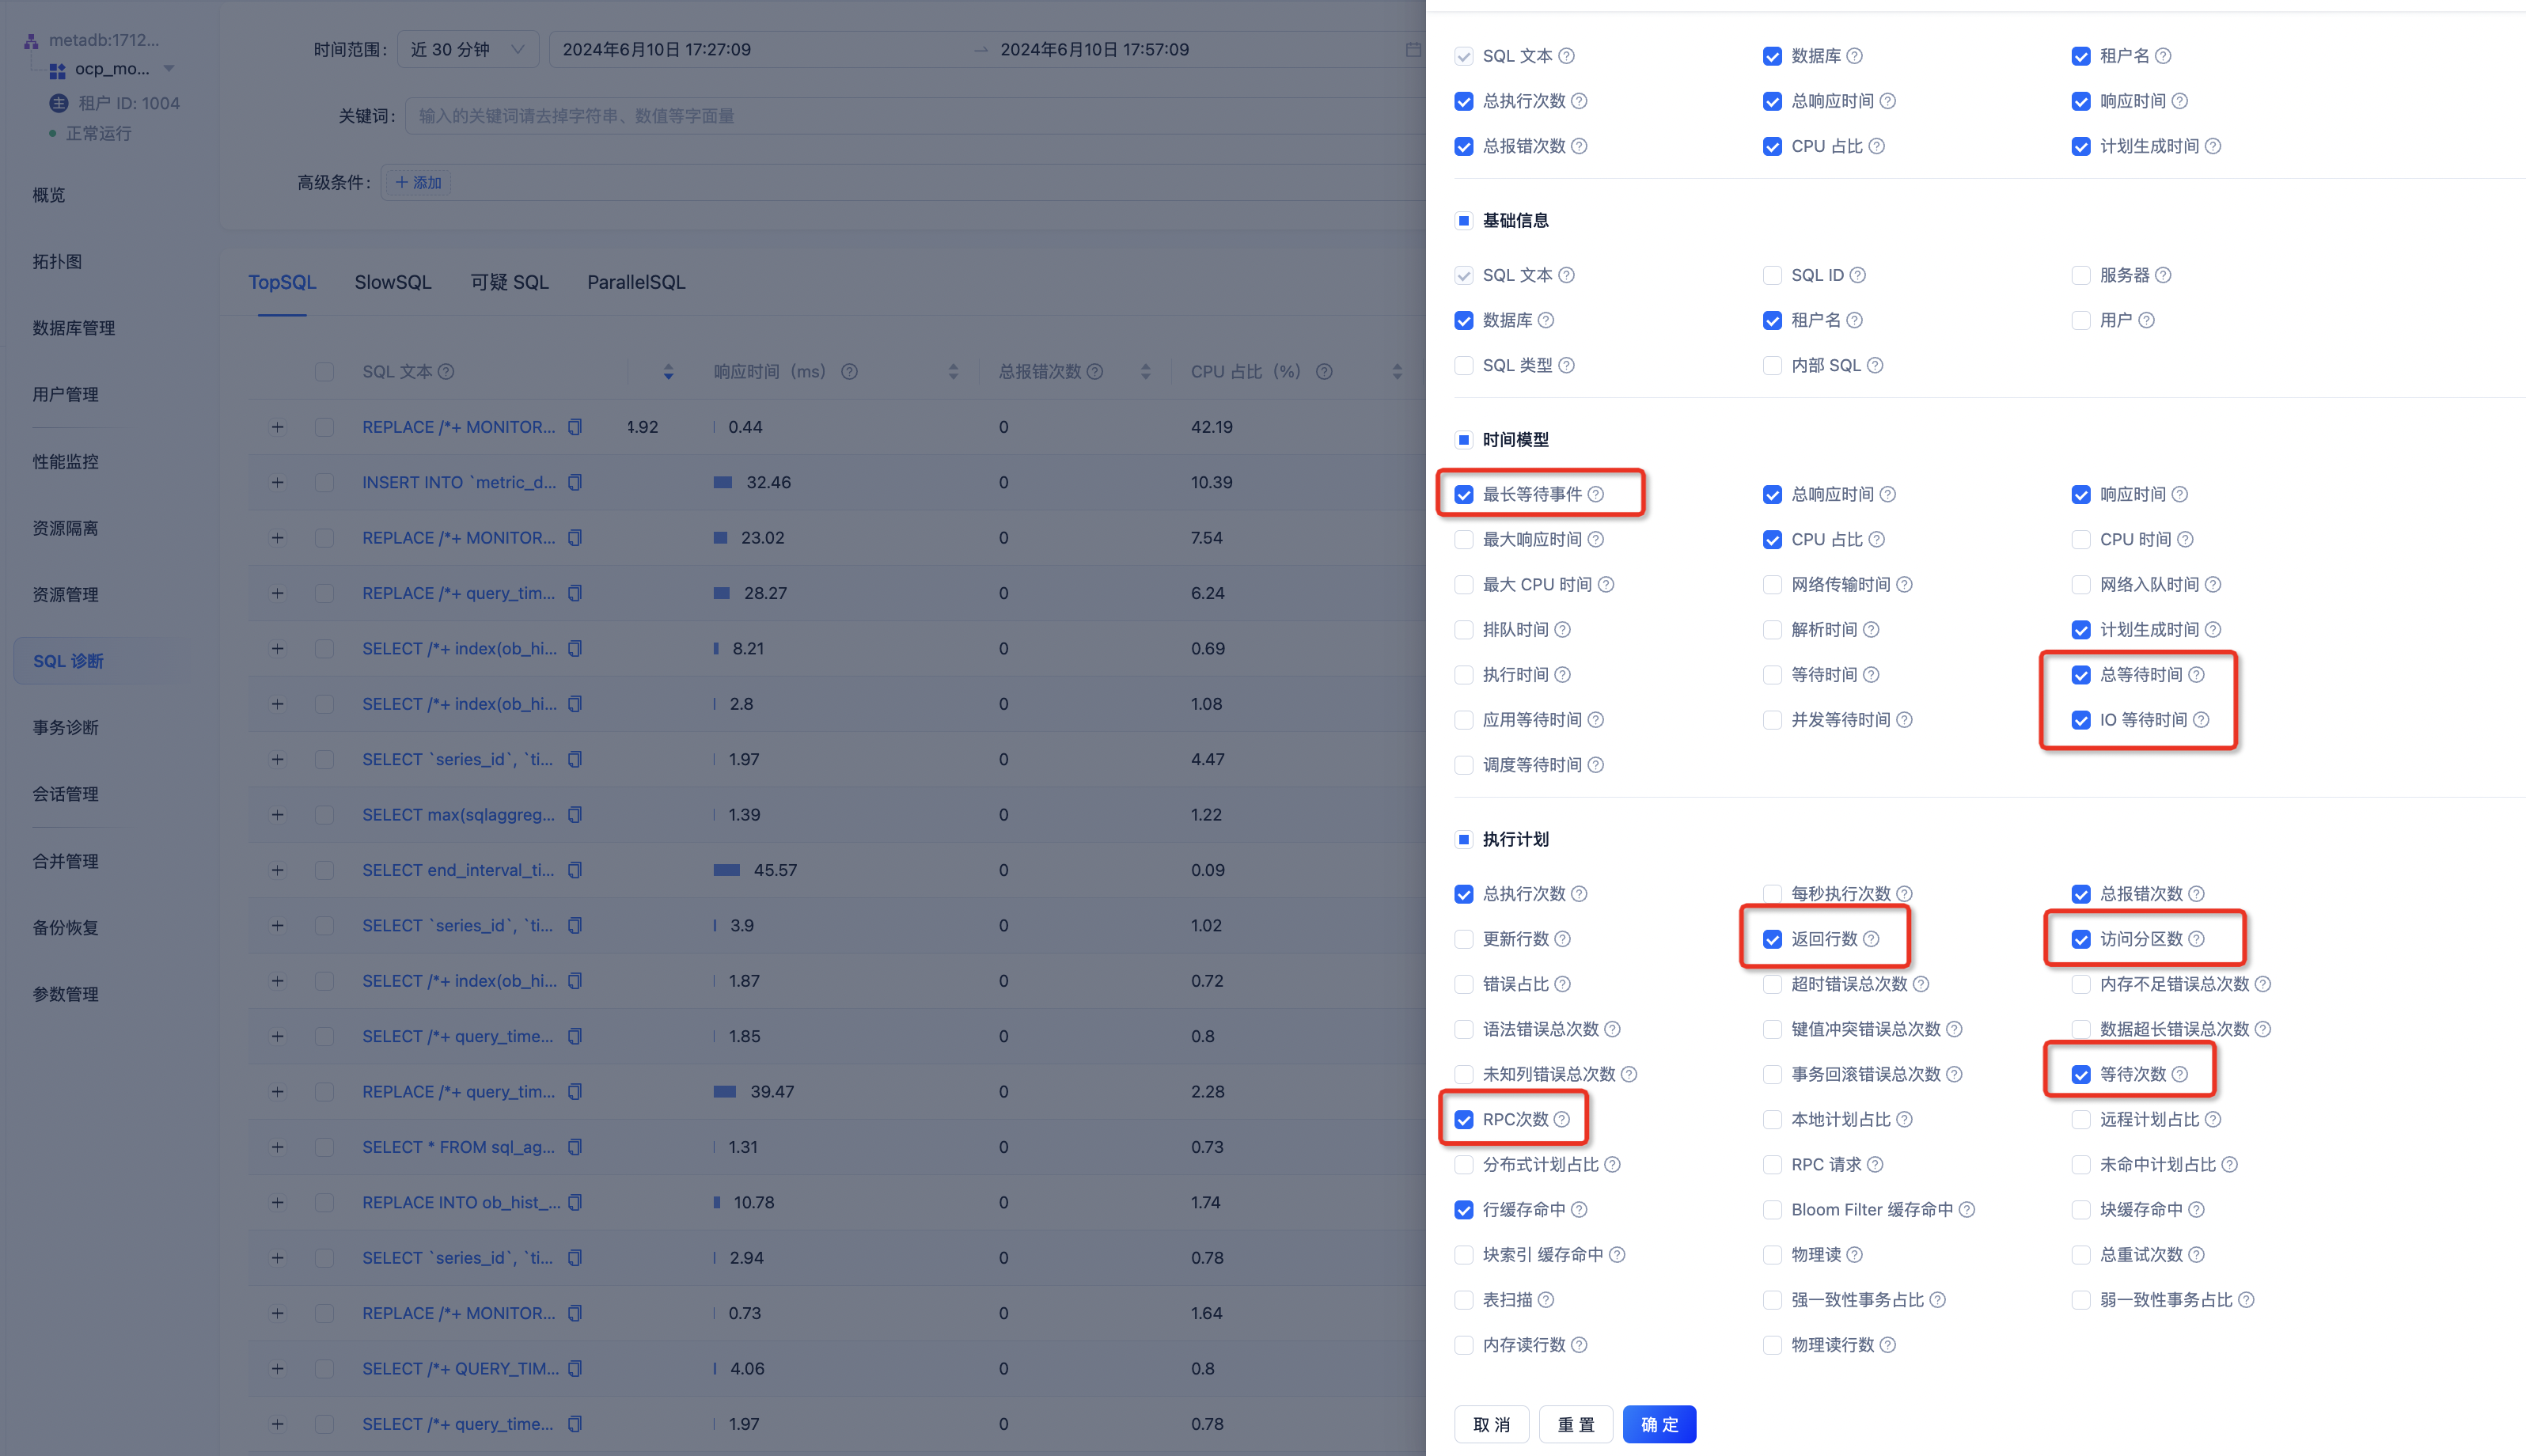Uncheck the RPC次数 checkbox
Viewport: 2526px width, 1456px height.
(x=1464, y=1120)
